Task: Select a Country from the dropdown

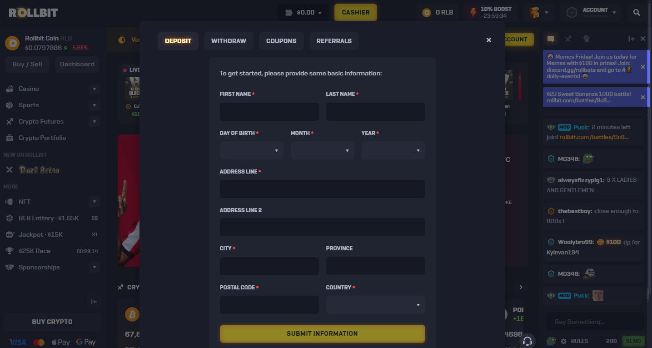Action: pyautogui.click(x=375, y=305)
